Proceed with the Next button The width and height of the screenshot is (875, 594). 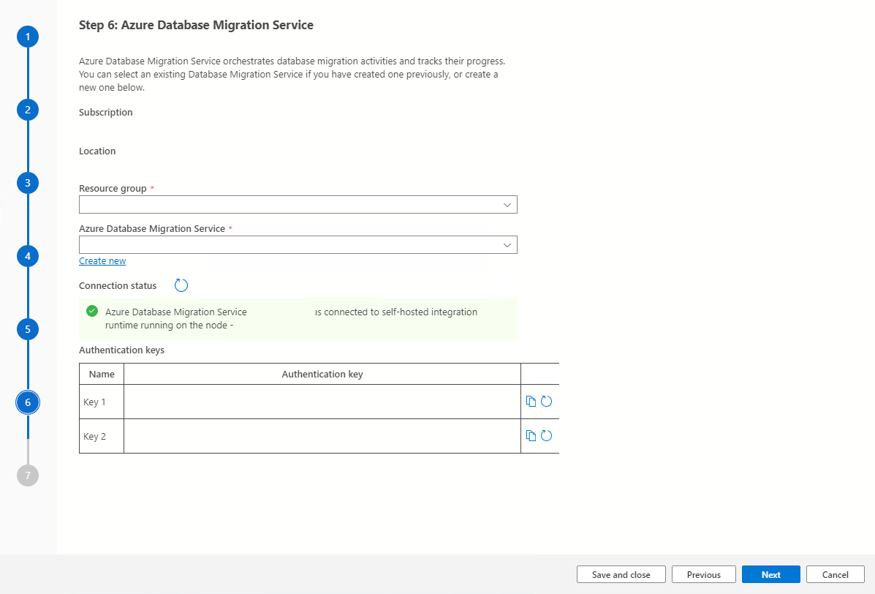click(x=770, y=574)
